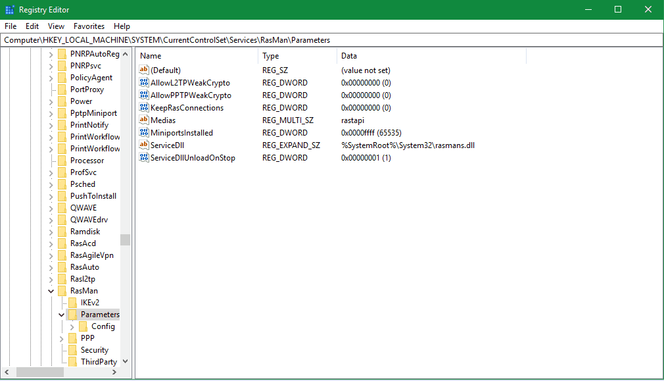Collapse the RasMan tree node
The width and height of the screenshot is (664, 381).
[x=51, y=291]
